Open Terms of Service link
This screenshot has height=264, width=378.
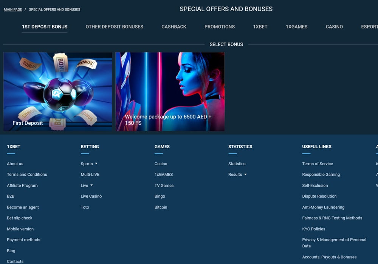click(318, 164)
